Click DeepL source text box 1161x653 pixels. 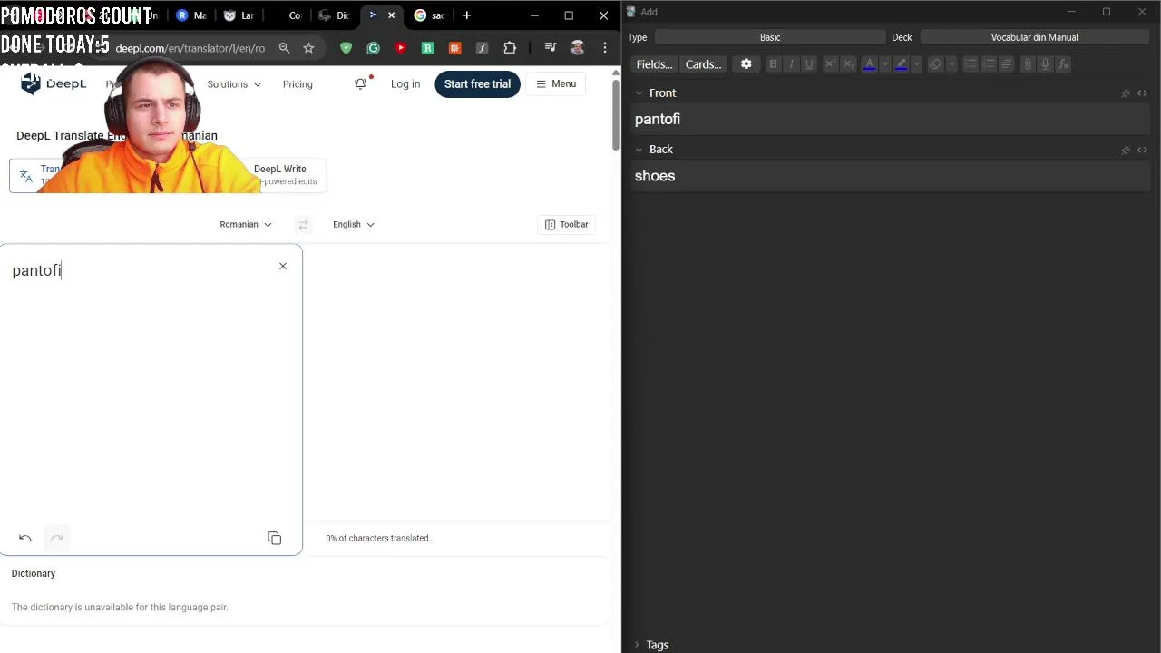pyautogui.click(x=151, y=399)
